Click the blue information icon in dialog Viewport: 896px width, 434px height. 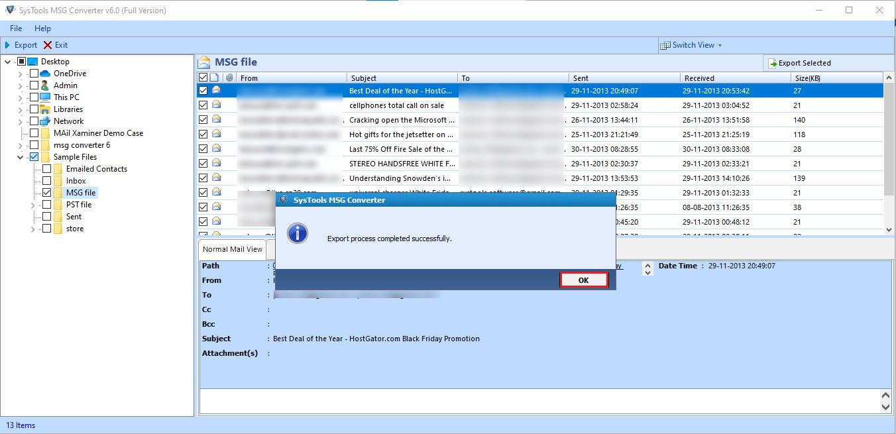298,233
